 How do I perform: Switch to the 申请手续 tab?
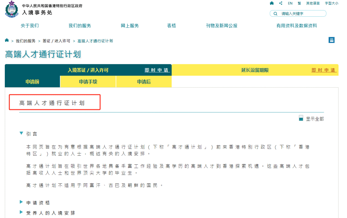87,82
